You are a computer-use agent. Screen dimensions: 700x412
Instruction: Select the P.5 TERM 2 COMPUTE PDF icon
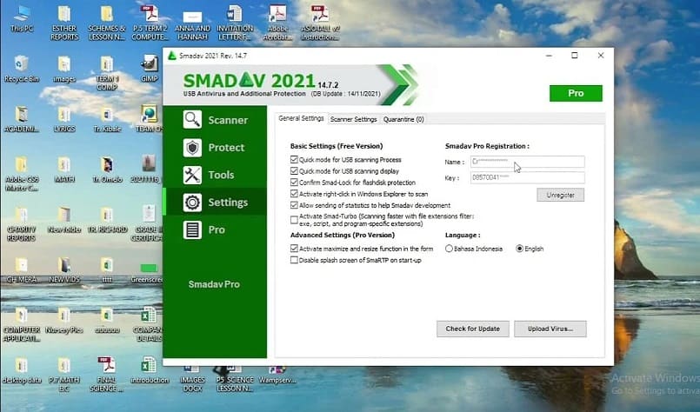point(149,23)
